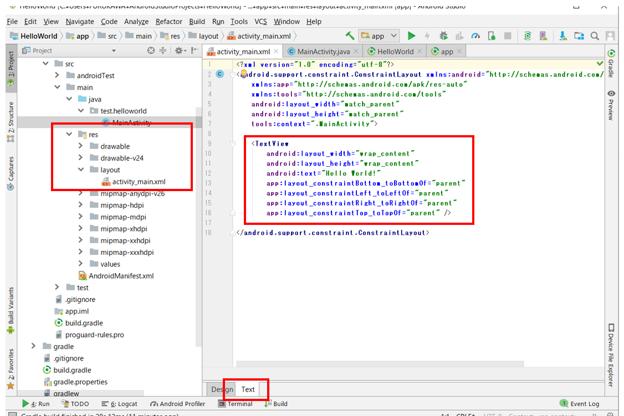Open the Terminal tool window

(235, 404)
